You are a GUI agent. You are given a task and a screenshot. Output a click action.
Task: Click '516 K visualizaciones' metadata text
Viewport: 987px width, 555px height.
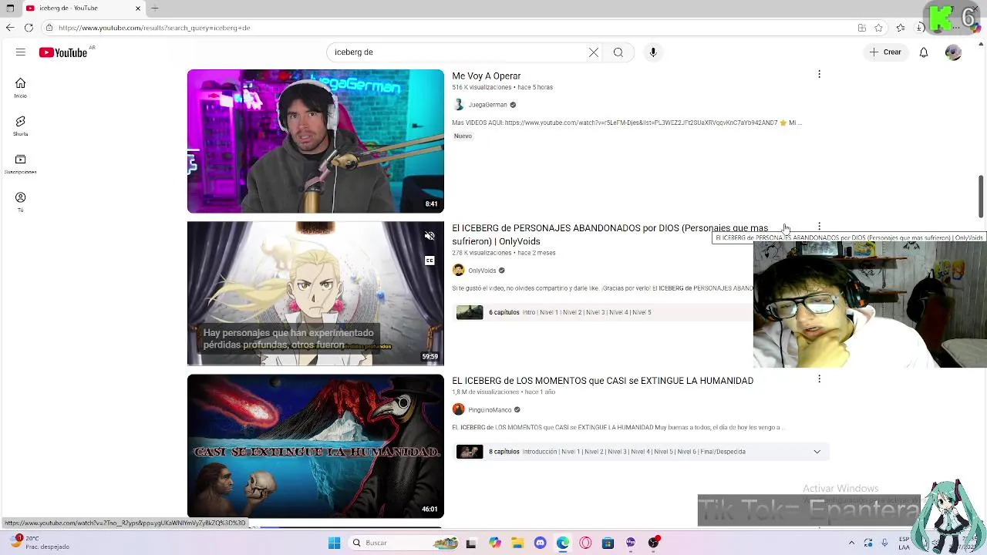click(482, 87)
